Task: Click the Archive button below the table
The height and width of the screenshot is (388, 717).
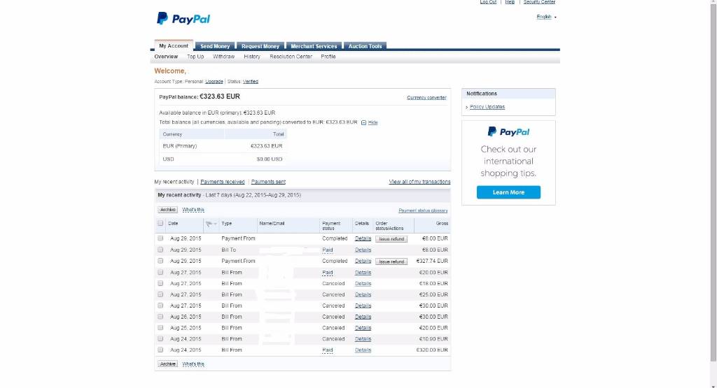Action: click(168, 364)
